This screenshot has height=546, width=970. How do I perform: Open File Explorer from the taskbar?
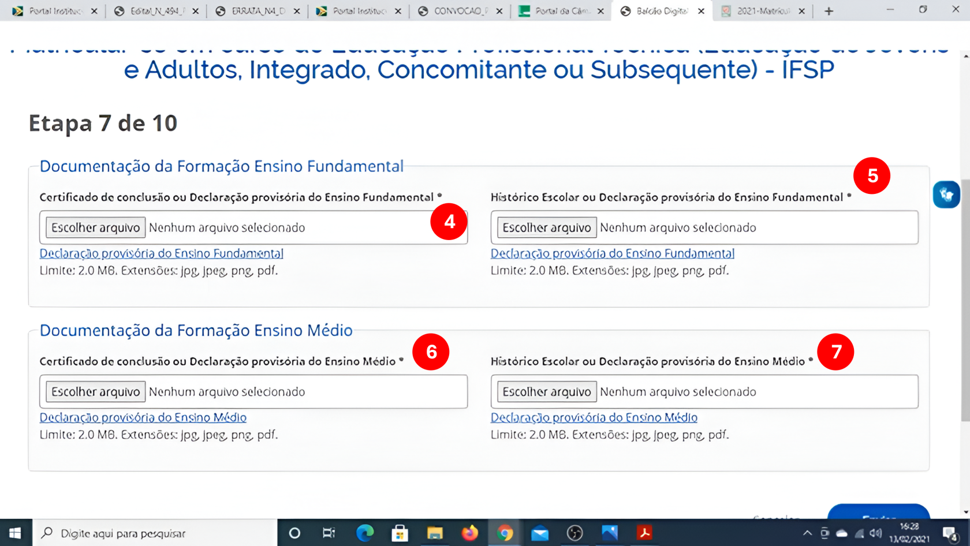pyautogui.click(x=435, y=533)
